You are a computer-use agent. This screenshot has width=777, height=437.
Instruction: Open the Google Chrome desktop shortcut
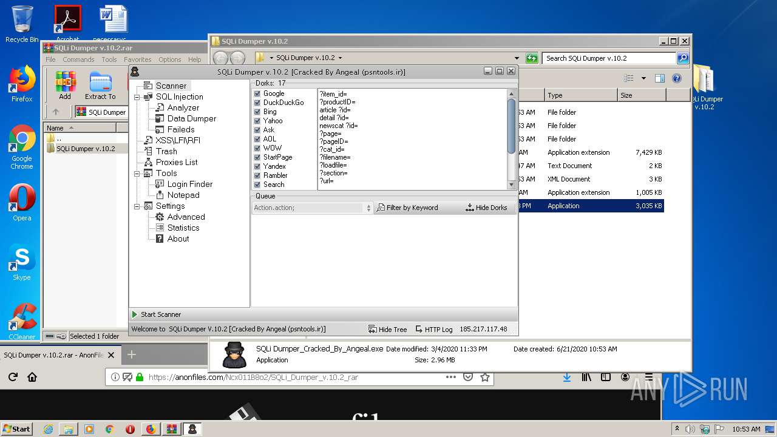(x=22, y=147)
